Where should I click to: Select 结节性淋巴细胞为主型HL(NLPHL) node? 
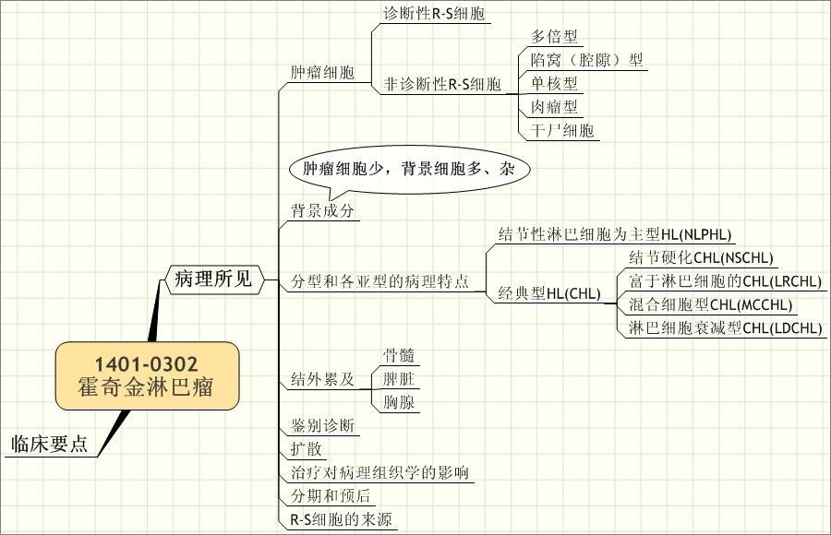(x=615, y=234)
